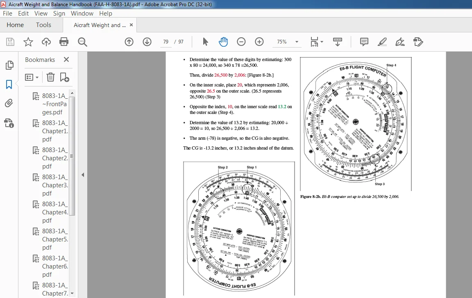Open the 8083-1A_~FrontPages.pdf bookmark
This screenshot has height=298, width=472.
55,104
